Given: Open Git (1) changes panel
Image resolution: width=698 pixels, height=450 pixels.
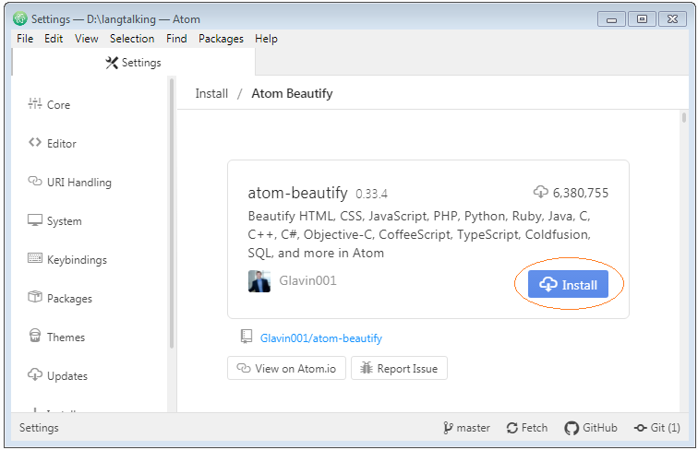Looking at the screenshot, I should pyautogui.click(x=657, y=428).
